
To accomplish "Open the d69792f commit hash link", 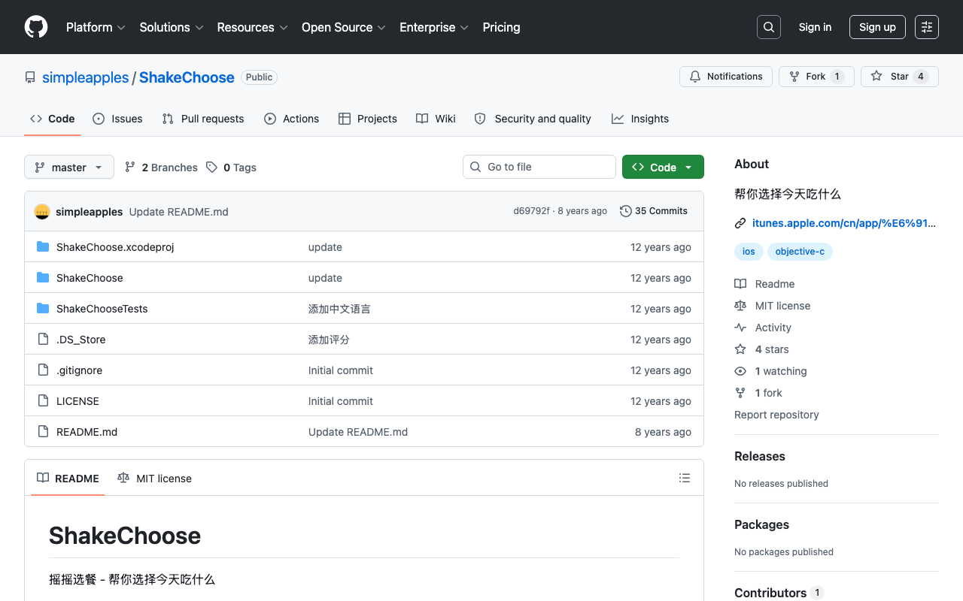I will [531, 211].
